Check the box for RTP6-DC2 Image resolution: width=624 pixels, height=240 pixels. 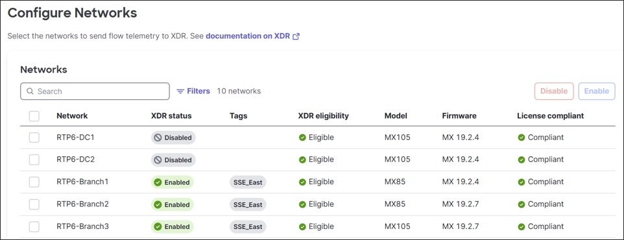34,160
